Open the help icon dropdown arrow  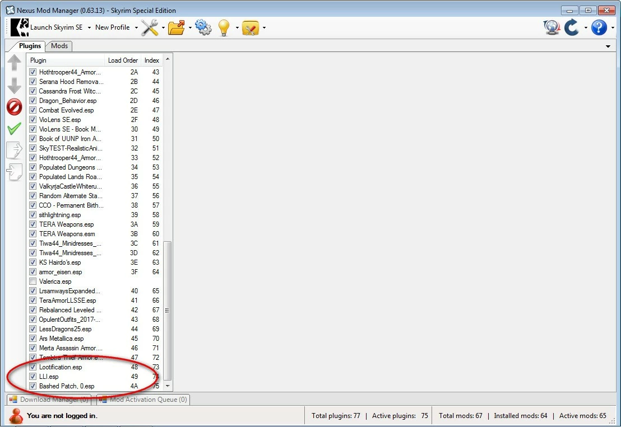pyautogui.click(x=613, y=27)
